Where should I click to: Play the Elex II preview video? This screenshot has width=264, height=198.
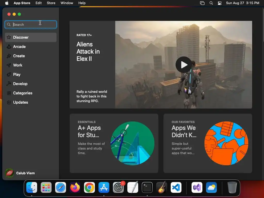click(184, 65)
